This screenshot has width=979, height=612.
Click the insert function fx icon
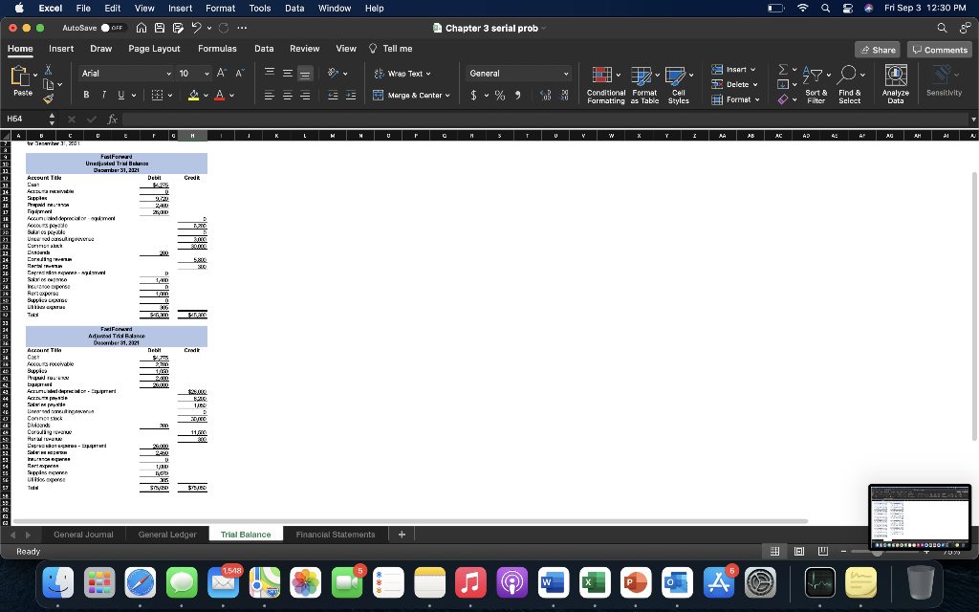click(x=113, y=119)
